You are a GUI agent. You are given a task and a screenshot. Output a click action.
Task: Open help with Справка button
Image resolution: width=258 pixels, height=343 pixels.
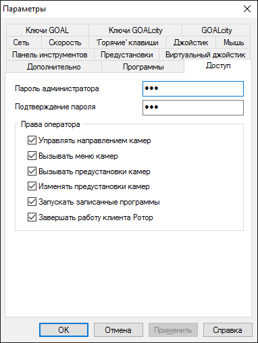(228, 330)
